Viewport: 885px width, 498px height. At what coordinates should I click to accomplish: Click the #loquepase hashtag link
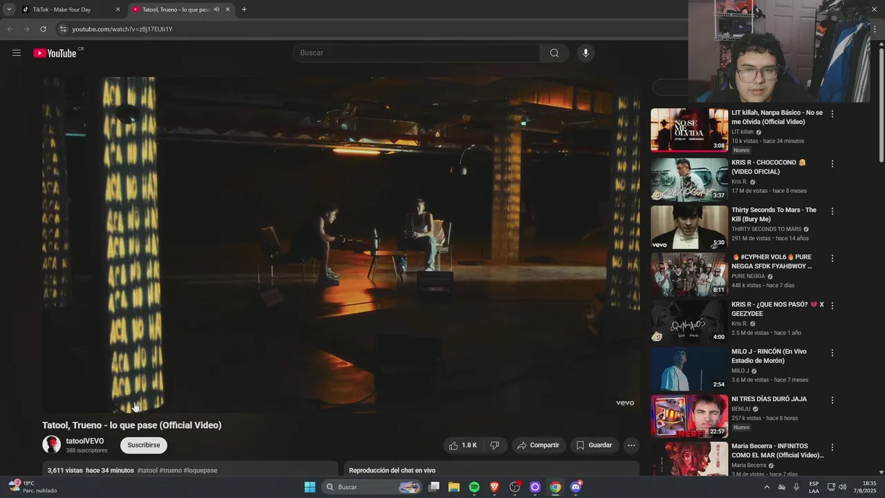point(201,470)
